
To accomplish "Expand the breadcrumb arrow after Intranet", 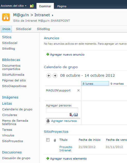I will [x=53, y=15].
